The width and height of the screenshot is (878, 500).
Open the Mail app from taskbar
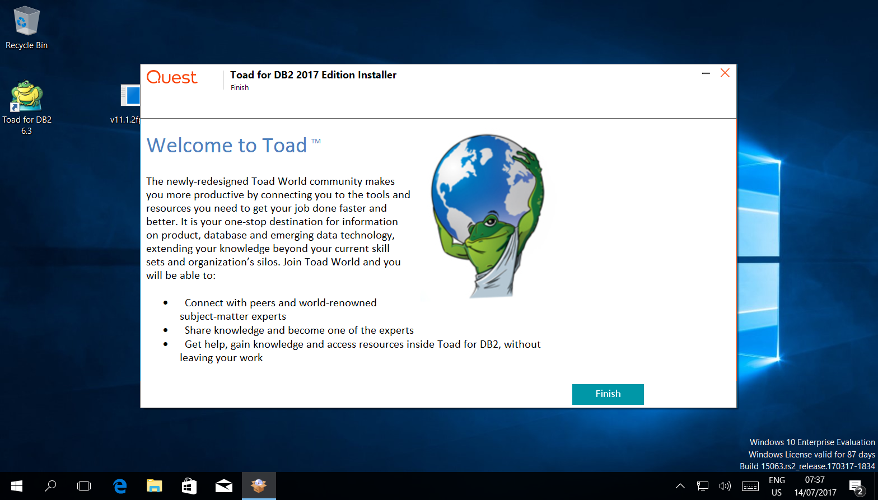[x=224, y=486]
